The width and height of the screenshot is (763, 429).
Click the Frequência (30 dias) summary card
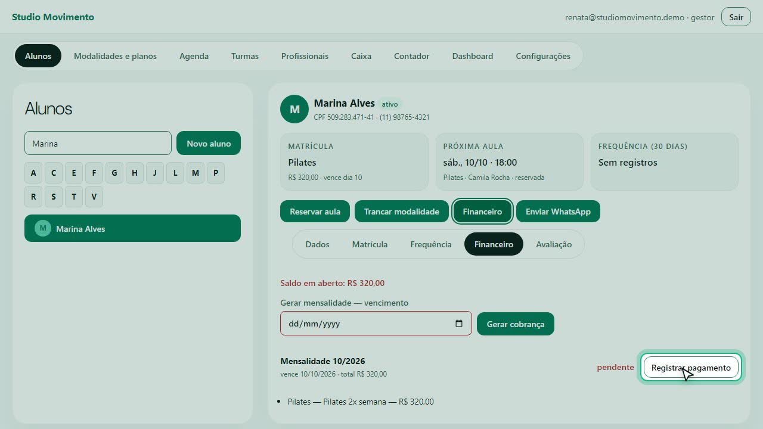[664, 161]
